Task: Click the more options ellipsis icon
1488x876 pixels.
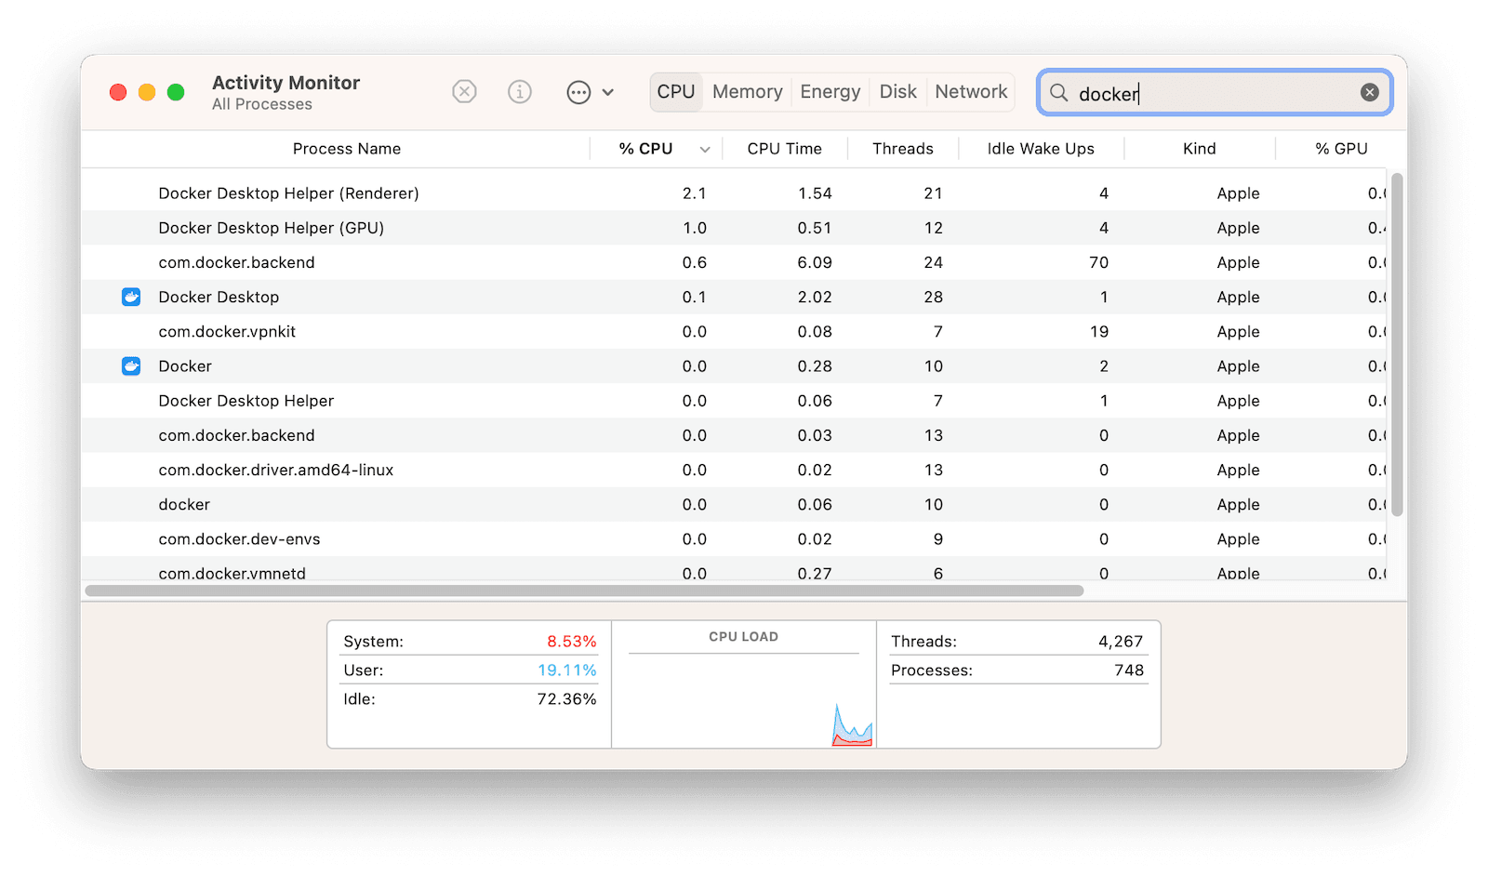Action: 578,91
